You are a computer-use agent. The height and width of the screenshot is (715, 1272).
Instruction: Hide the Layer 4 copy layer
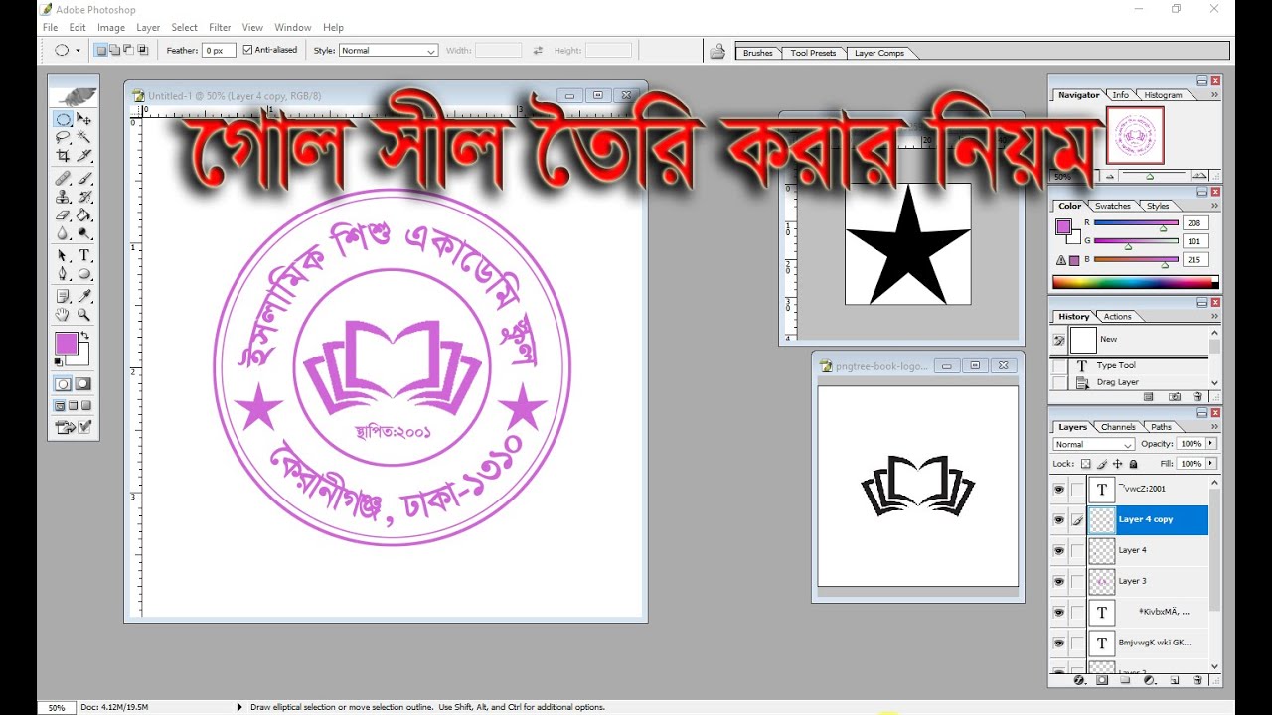(1058, 519)
